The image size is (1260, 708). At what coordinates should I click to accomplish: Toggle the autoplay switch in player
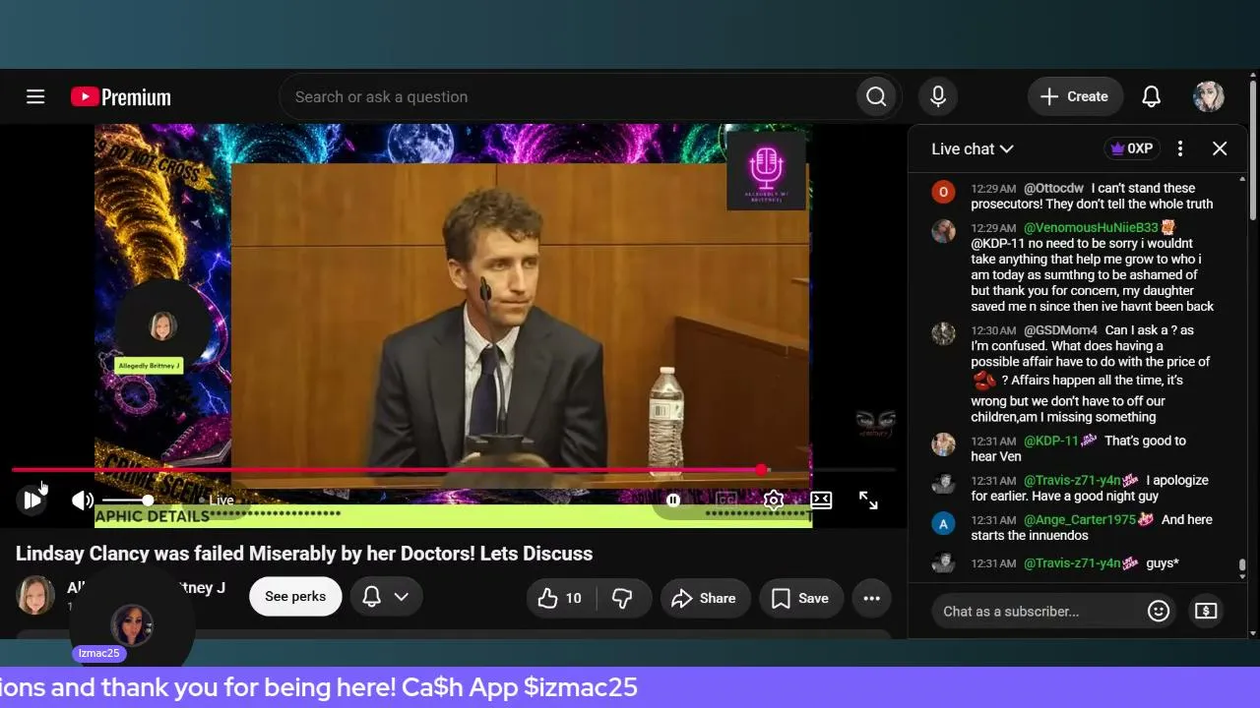click(x=673, y=501)
